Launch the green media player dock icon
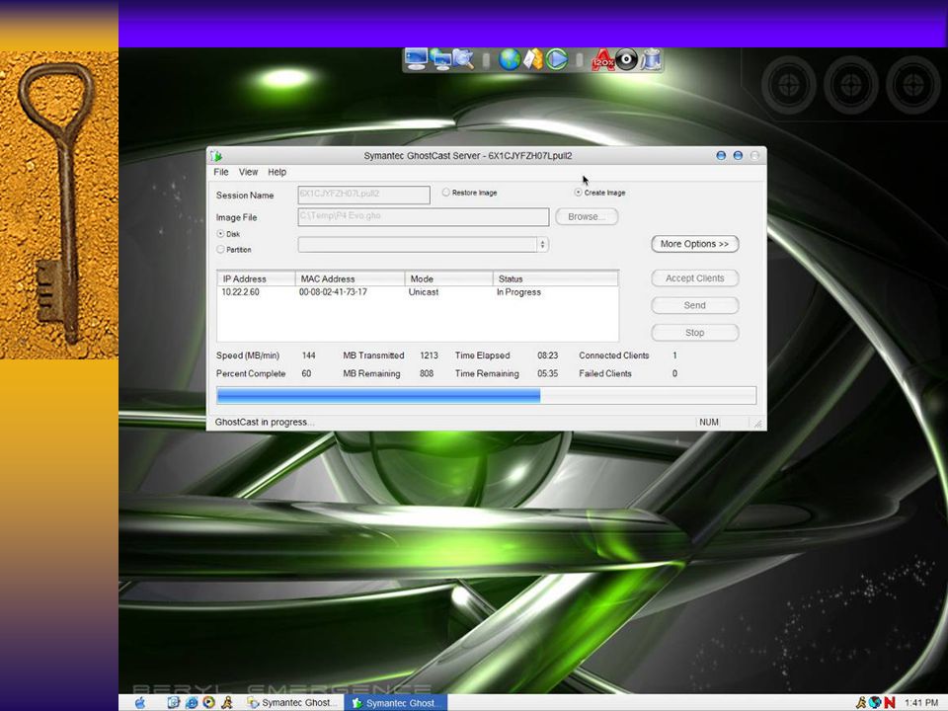 tap(557, 59)
